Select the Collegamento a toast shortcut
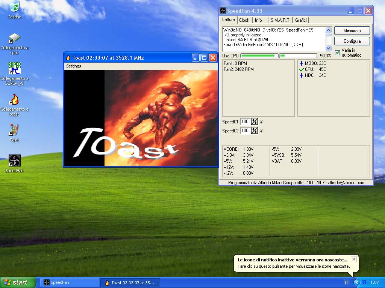The height and width of the screenshot is (288, 385). pyautogui.click(x=14, y=105)
